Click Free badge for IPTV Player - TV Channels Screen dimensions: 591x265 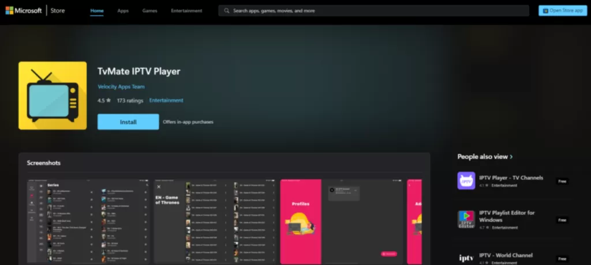(x=562, y=181)
